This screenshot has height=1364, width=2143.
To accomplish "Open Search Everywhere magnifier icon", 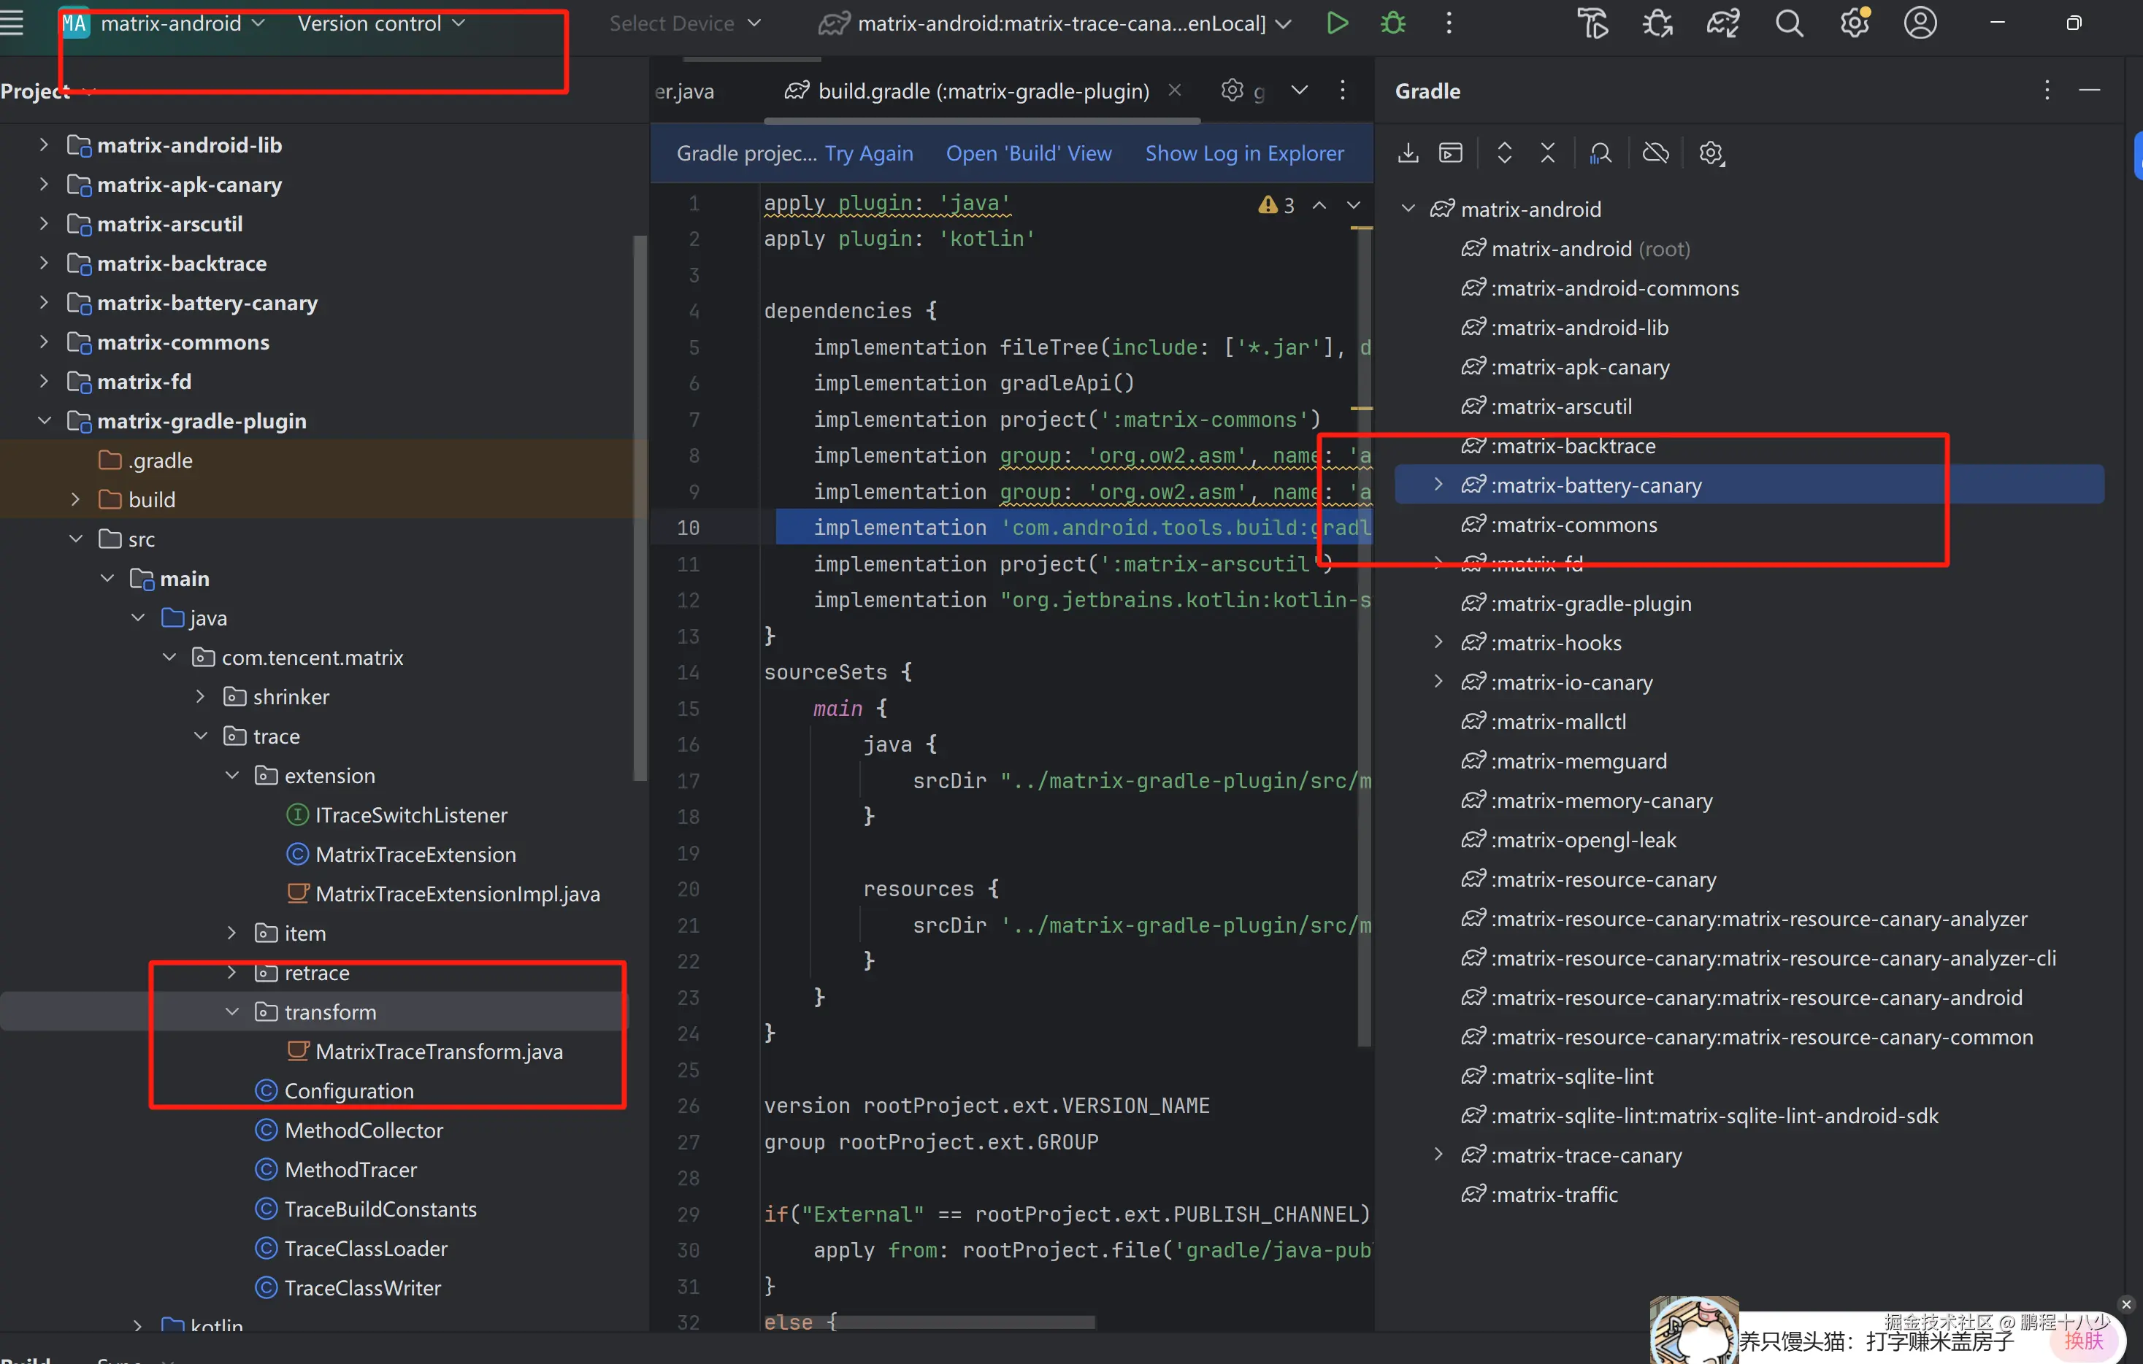I will click(x=1789, y=23).
